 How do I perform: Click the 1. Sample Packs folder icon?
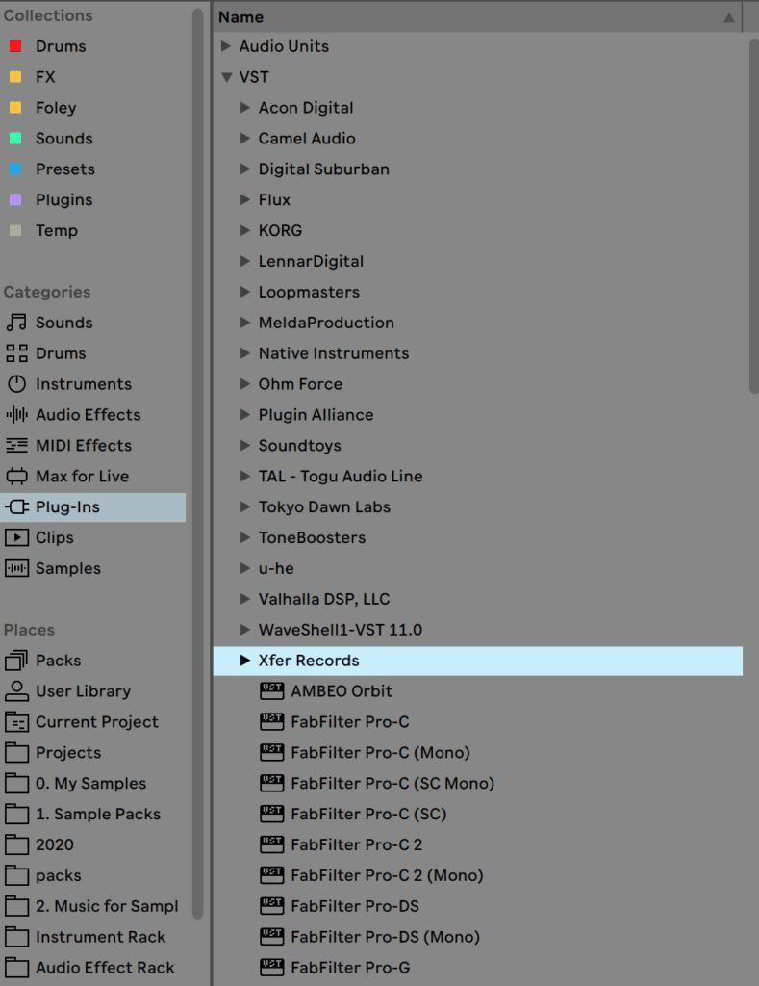click(x=16, y=815)
